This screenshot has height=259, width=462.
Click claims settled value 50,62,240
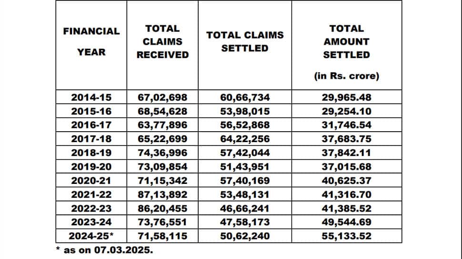pyautogui.click(x=245, y=236)
